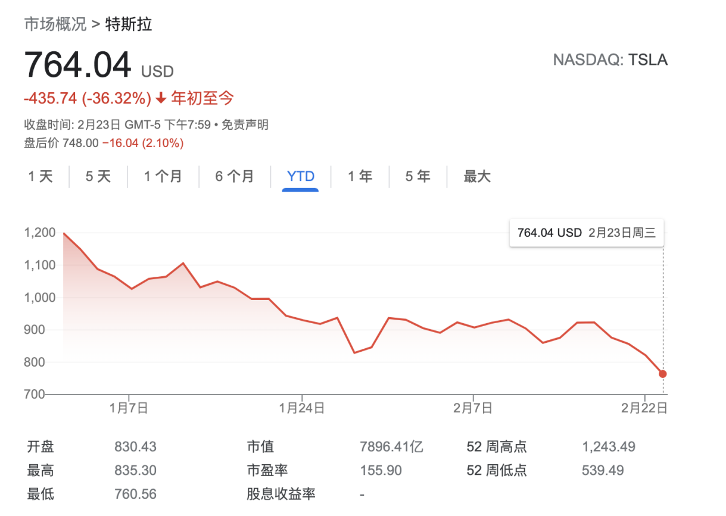Click the red down arrow icon
This screenshot has height=516, width=726.
tap(160, 99)
